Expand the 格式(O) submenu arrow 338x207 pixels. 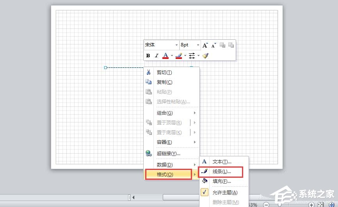pos(195,174)
